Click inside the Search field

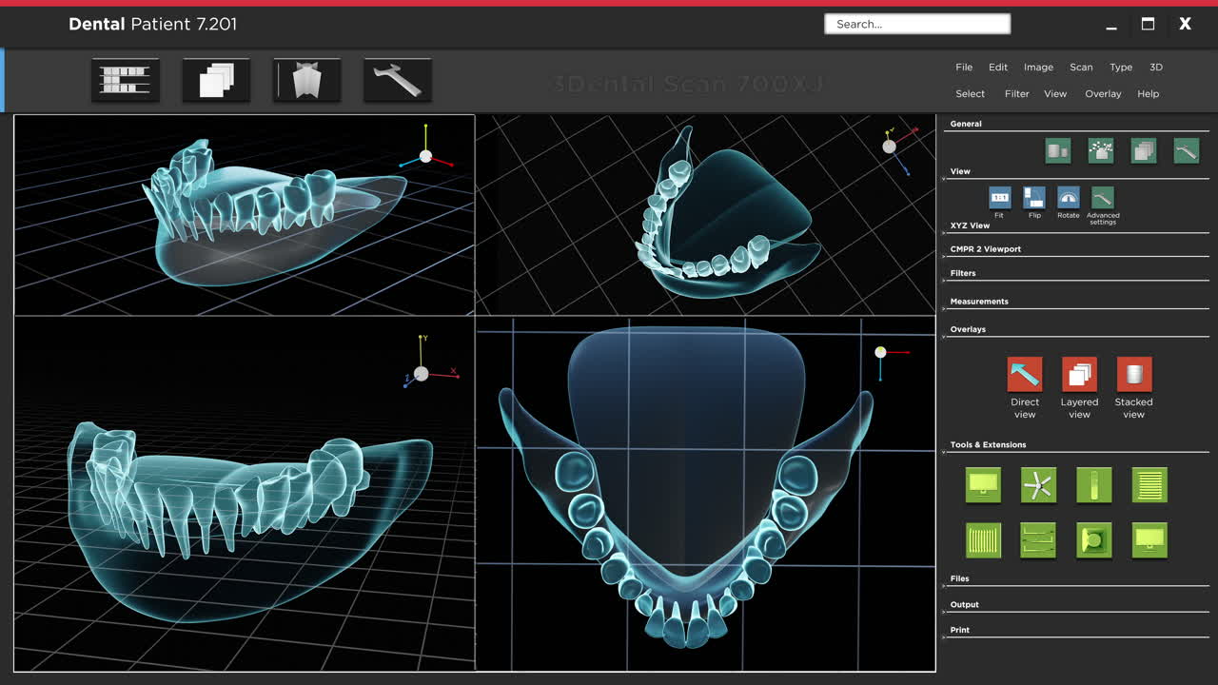[916, 24]
